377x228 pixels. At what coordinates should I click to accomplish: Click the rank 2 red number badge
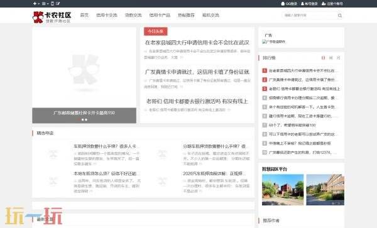(x=265, y=80)
